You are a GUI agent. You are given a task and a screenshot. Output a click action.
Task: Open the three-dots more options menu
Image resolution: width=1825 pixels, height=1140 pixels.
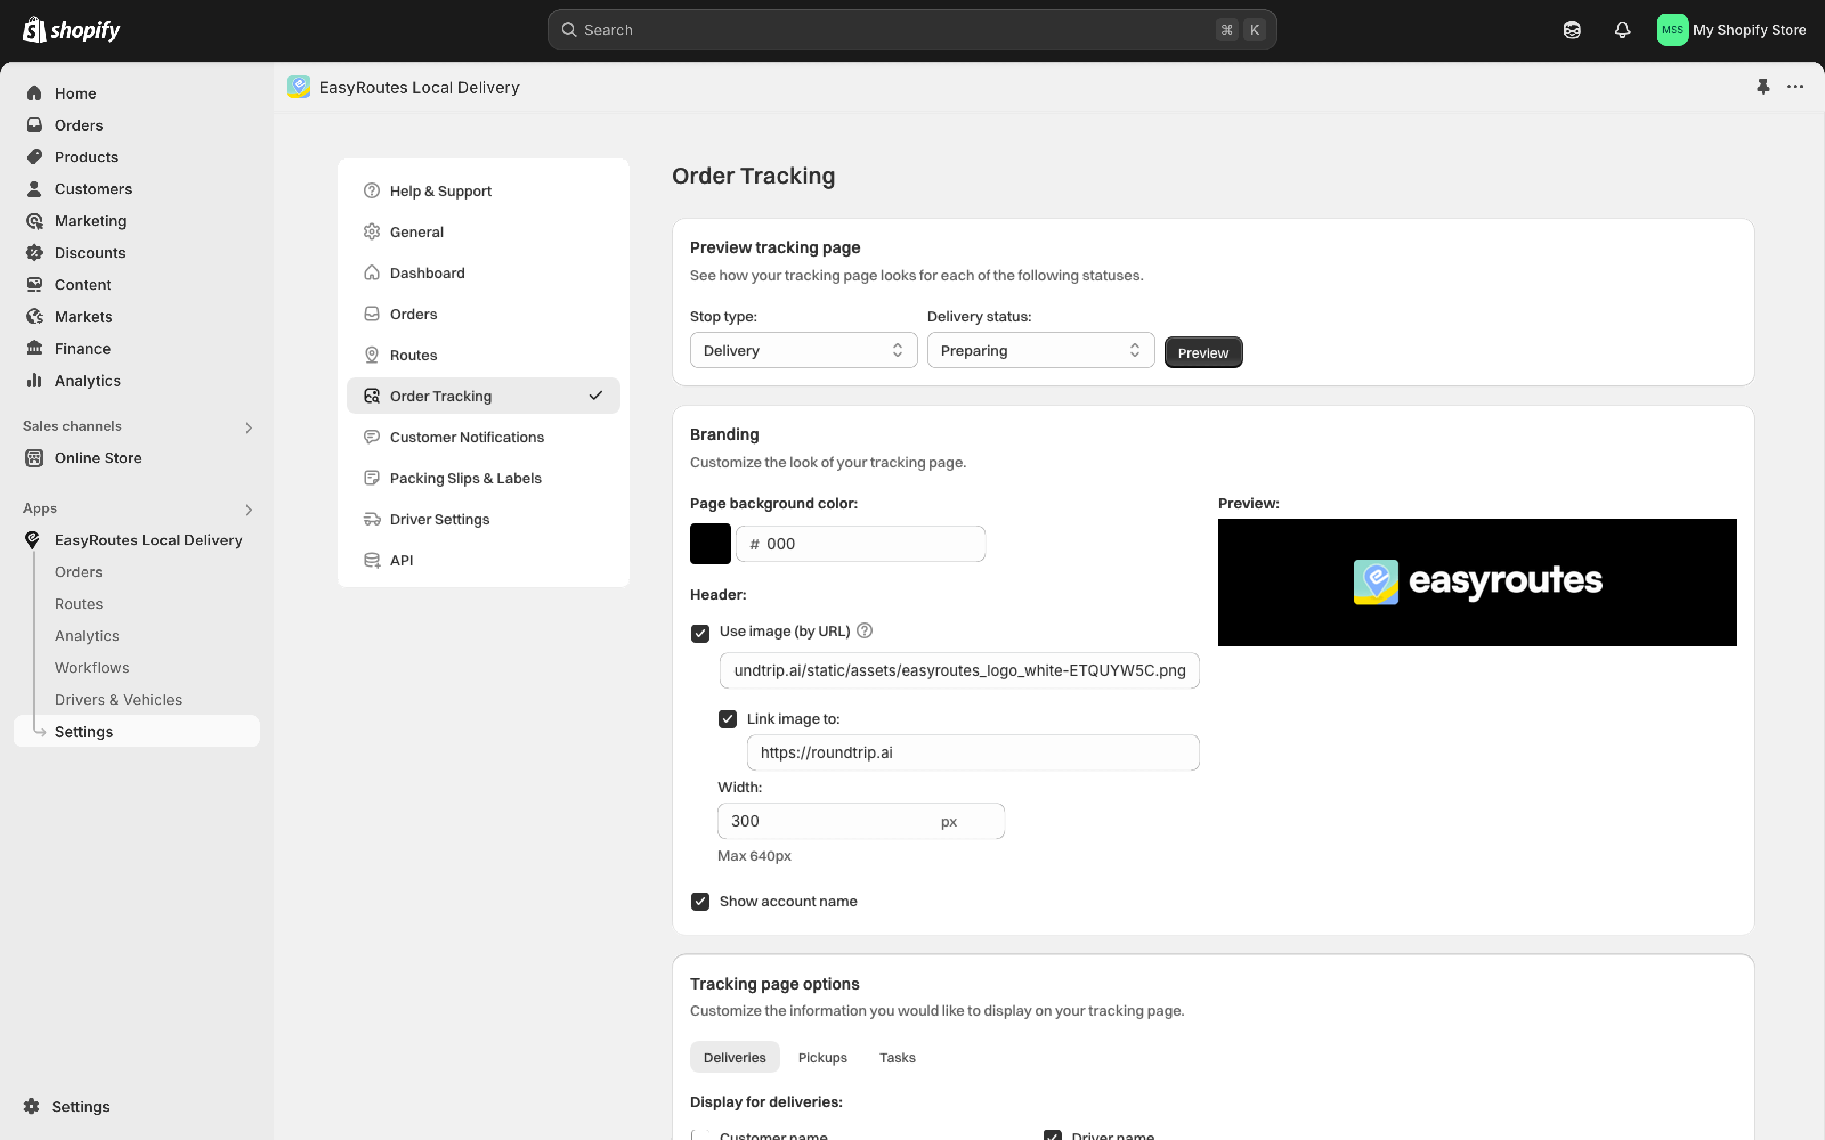tap(1795, 87)
